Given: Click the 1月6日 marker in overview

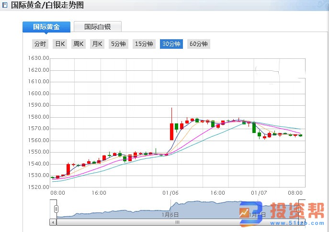Looking at the screenshot, I should coord(170,215).
